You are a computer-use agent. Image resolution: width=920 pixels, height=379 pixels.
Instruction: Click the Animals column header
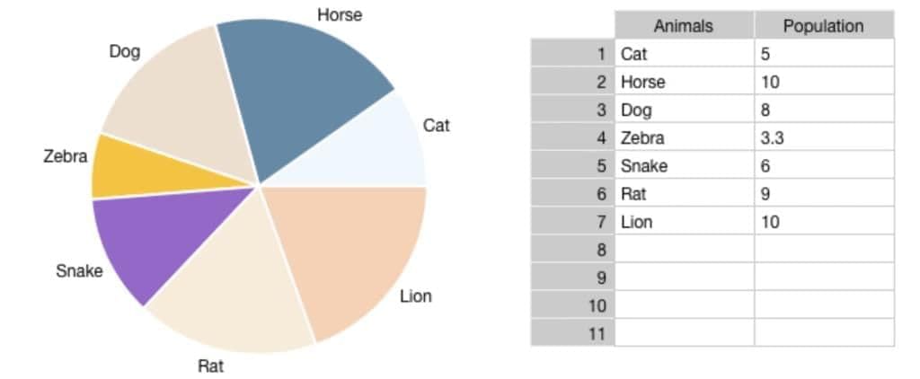click(684, 25)
